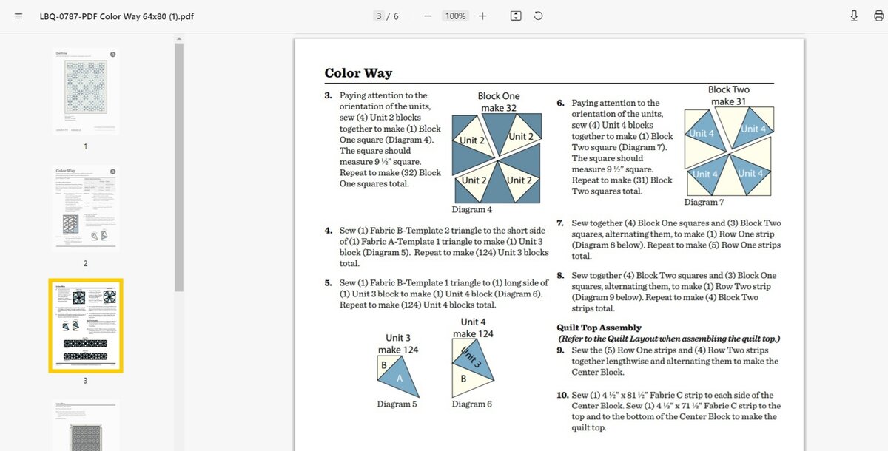Click the Diagram 6 caption

(472, 404)
